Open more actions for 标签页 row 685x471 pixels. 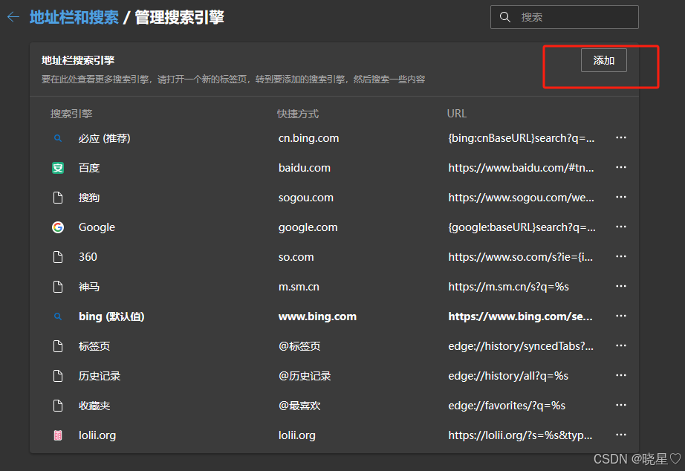point(621,345)
